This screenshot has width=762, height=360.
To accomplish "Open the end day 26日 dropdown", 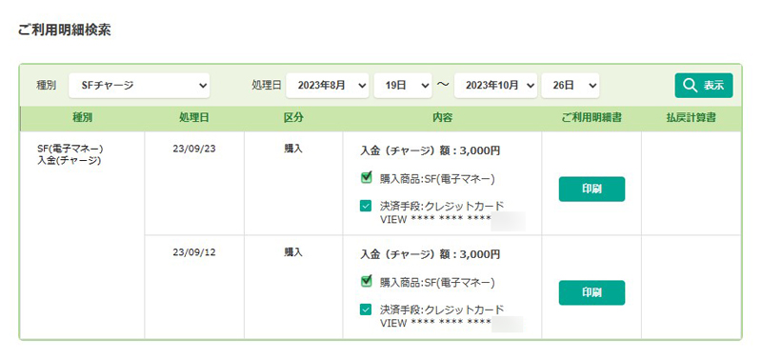I will coord(570,86).
